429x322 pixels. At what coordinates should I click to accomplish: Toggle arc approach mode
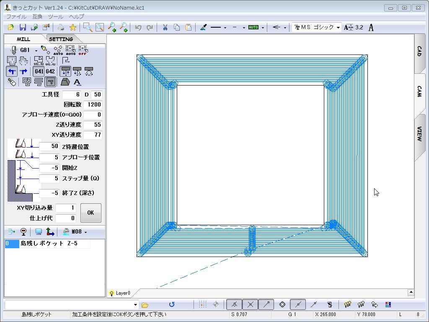[89, 71]
